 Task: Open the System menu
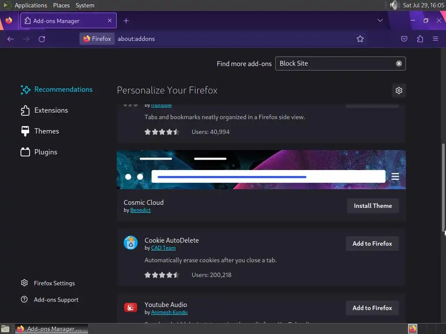pos(85,5)
